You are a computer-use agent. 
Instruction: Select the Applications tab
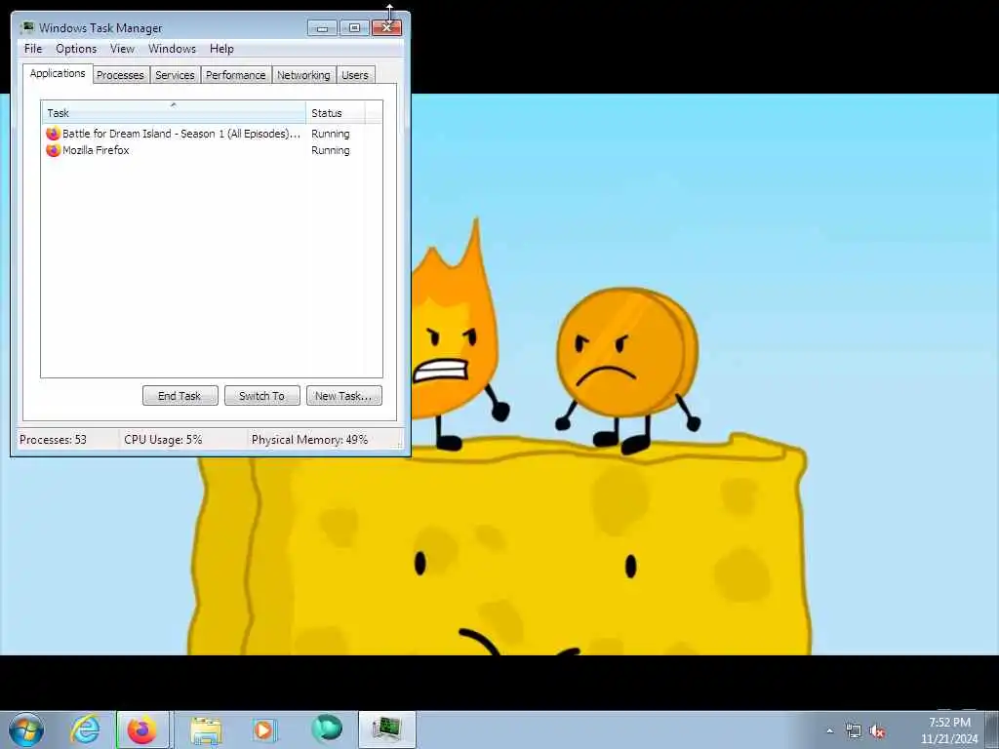(x=58, y=73)
